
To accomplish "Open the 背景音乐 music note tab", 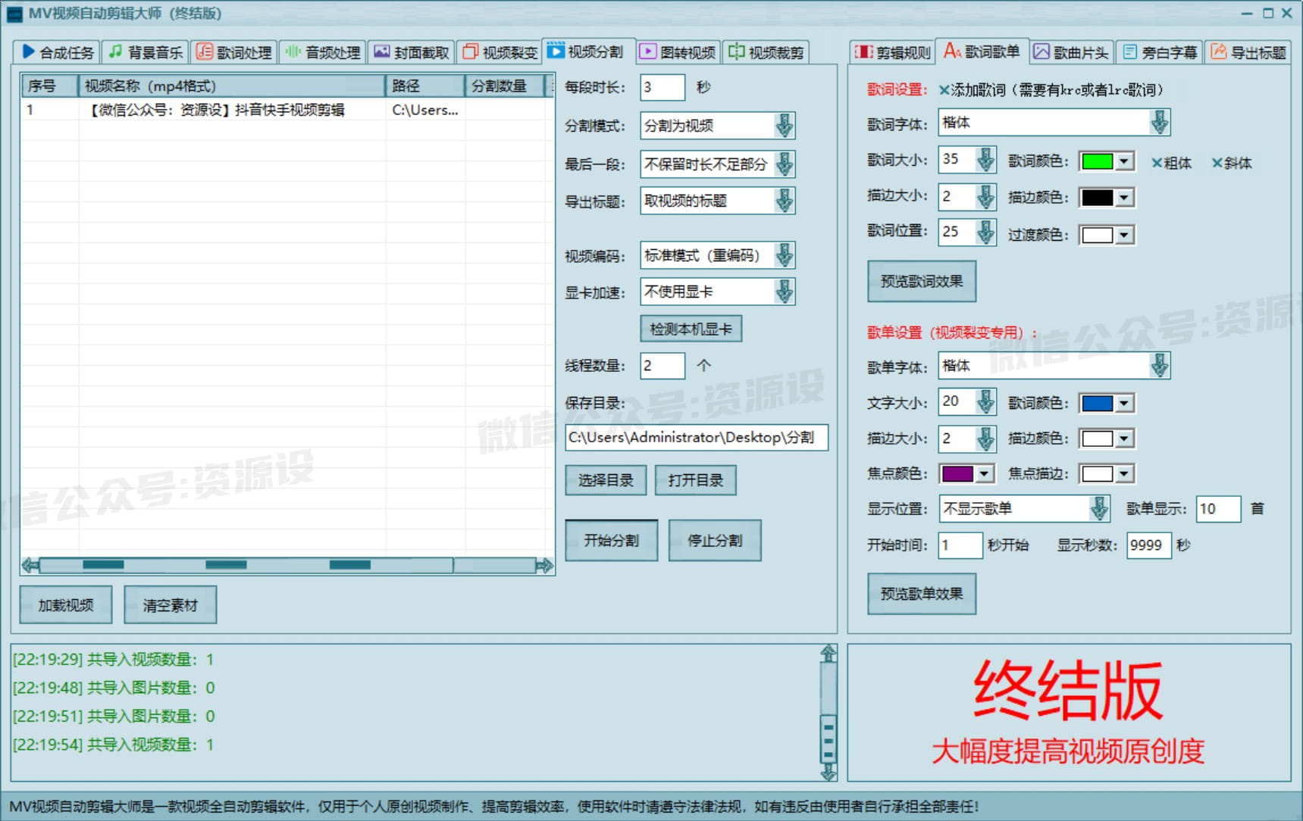I will (146, 52).
